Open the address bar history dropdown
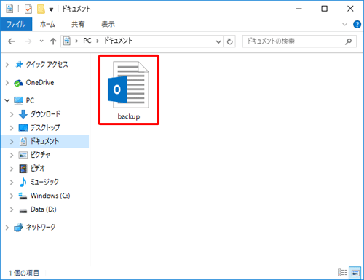This screenshot has height=280, width=364. (x=218, y=41)
